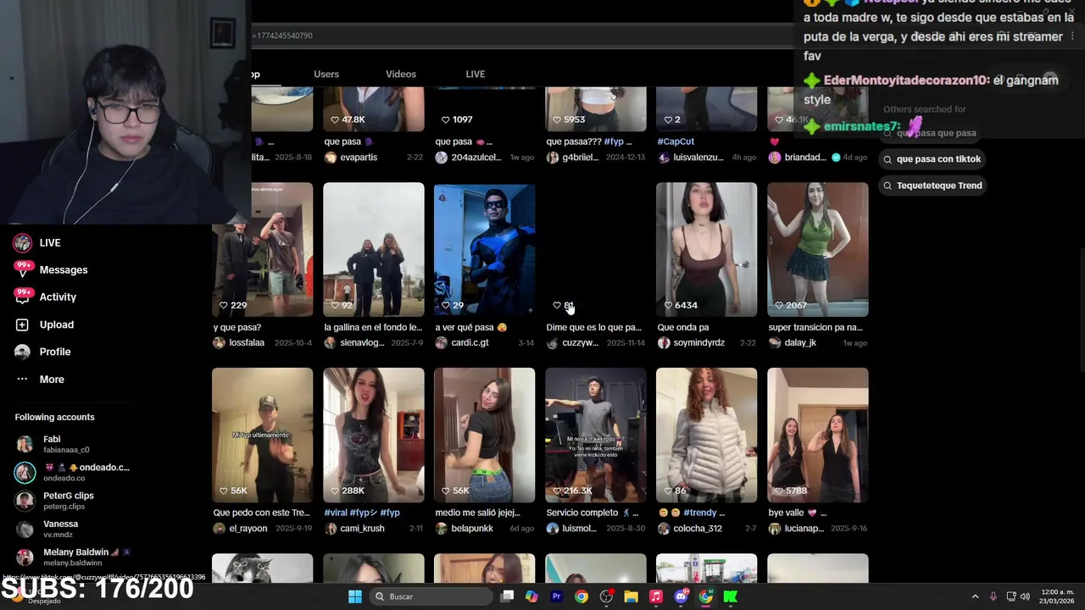Click soymindyrdz's profile avatar
The width and height of the screenshot is (1085, 610).
(664, 343)
